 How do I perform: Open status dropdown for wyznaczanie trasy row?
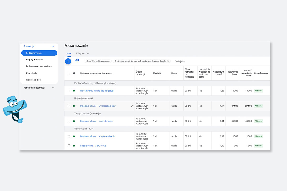coord(76,106)
